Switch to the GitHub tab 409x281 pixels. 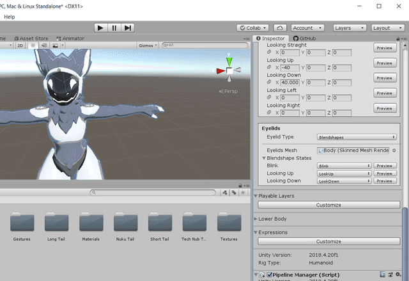point(307,38)
